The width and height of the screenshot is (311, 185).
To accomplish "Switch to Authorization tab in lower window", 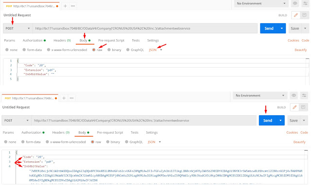I will (x=33, y=132).
